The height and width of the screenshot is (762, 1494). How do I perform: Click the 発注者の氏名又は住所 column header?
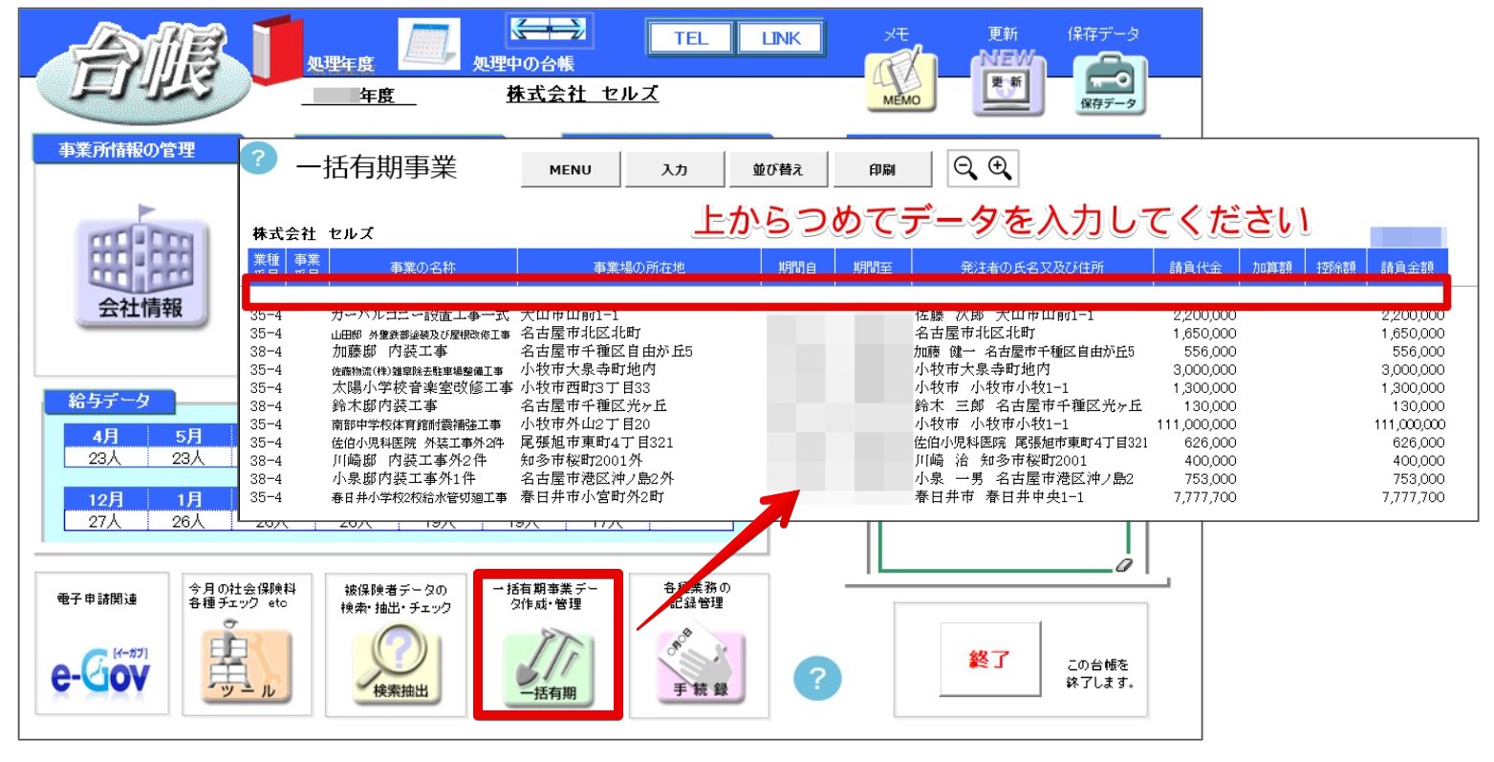pyautogui.click(x=1031, y=267)
